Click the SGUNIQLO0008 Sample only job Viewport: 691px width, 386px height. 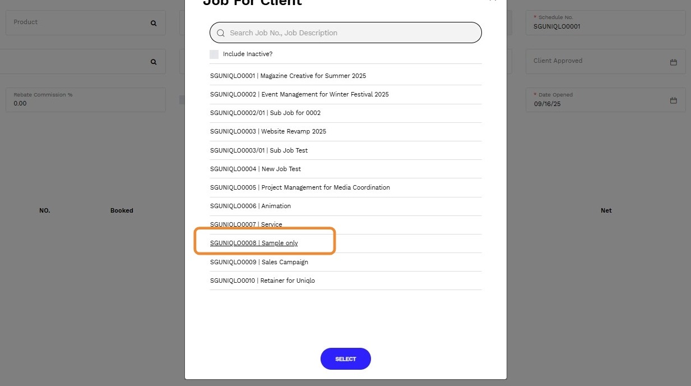coord(254,243)
